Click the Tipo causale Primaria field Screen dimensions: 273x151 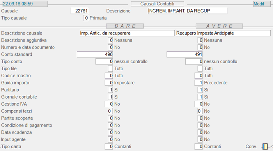coord(85,18)
